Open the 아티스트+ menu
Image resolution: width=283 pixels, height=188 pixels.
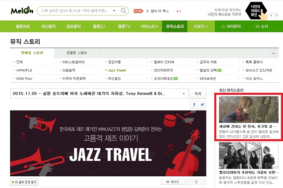[x=149, y=26]
